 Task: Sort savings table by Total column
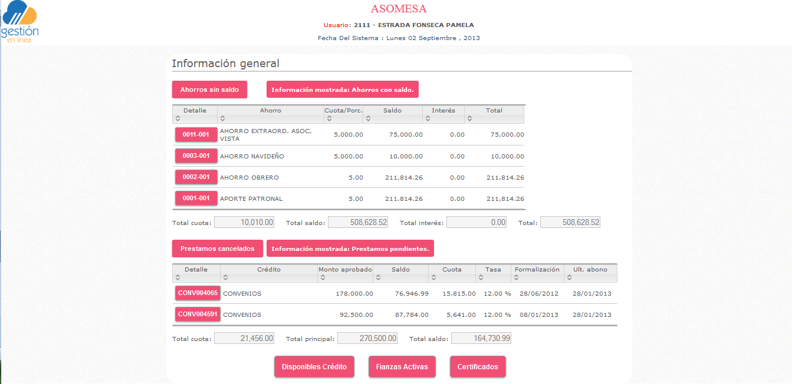coord(494,114)
